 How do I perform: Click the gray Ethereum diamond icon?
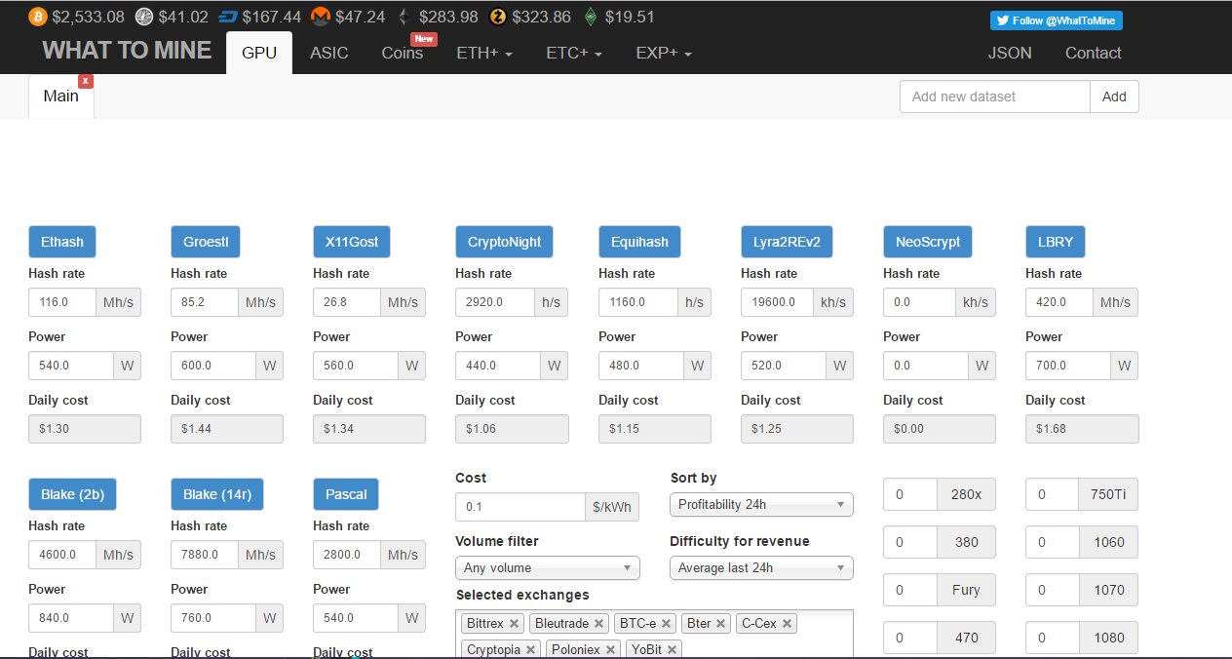403,16
